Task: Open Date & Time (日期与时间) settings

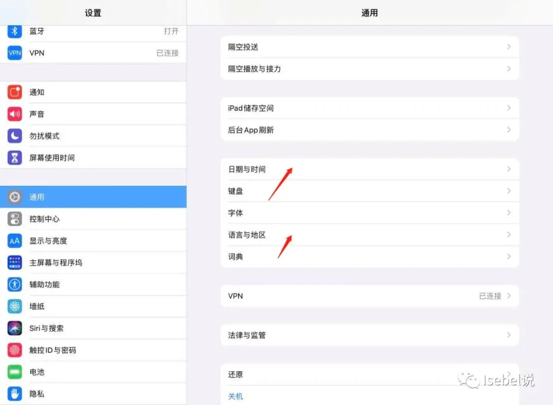Action: coord(247,169)
